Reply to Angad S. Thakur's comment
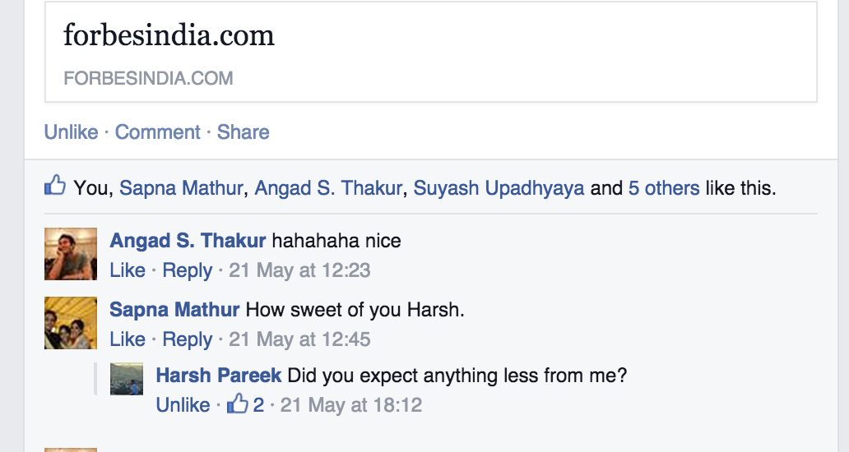Viewport: 849px width, 452px height. pyautogui.click(x=188, y=270)
